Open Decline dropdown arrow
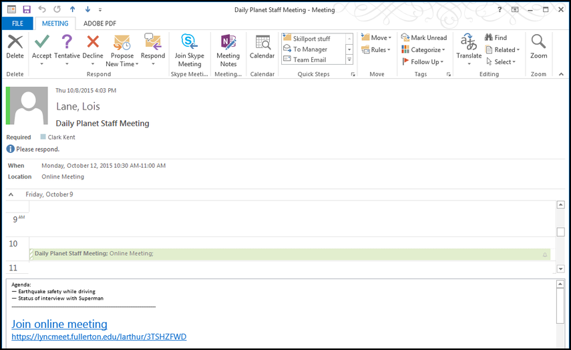The height and width of the screenshot is (350, 571). click(93, 64)
